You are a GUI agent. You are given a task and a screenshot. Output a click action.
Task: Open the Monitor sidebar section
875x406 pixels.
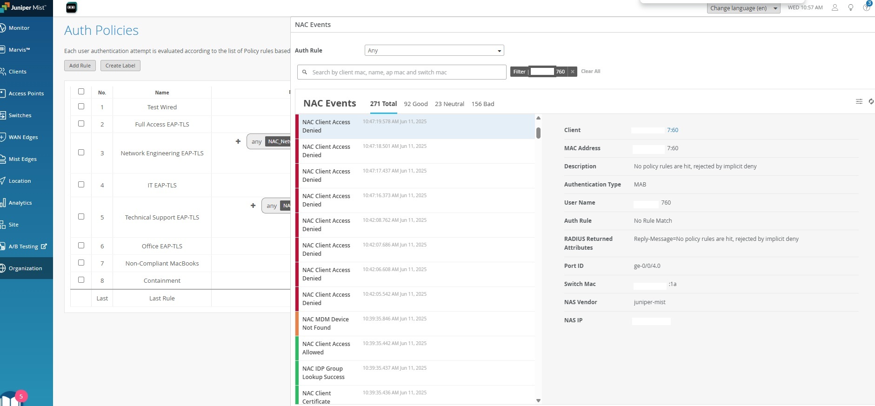[26, 28]
